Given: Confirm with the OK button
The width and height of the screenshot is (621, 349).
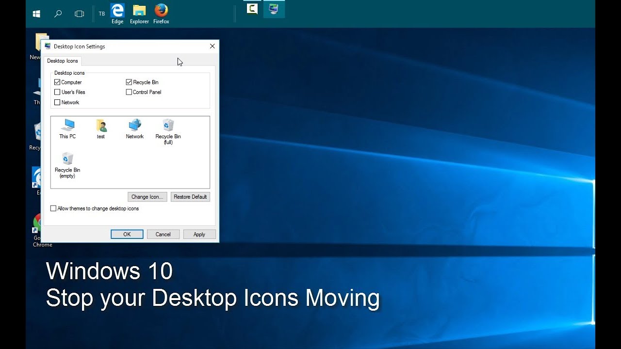Looking at the screenshot, I should (x=127, y=234).
